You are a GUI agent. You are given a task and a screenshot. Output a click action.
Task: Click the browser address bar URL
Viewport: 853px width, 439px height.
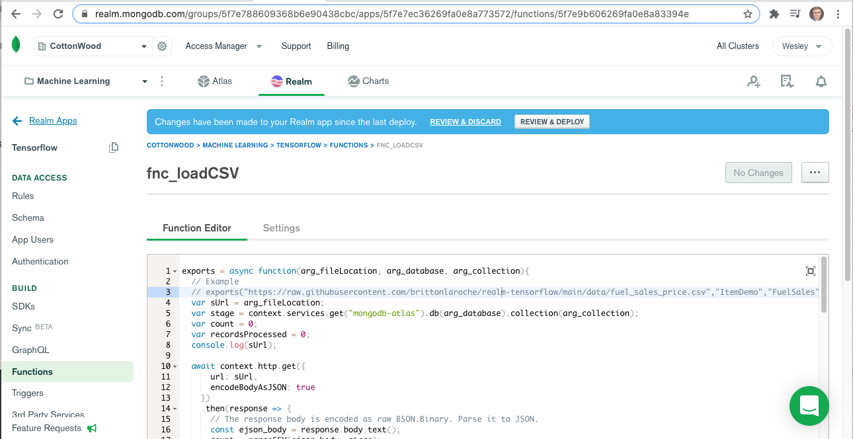coord(392,14)
